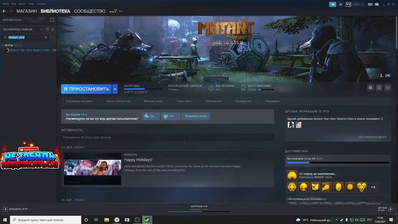398x224 pixels.
Task: Open the points shop link
Action: [x=154, y=101]
